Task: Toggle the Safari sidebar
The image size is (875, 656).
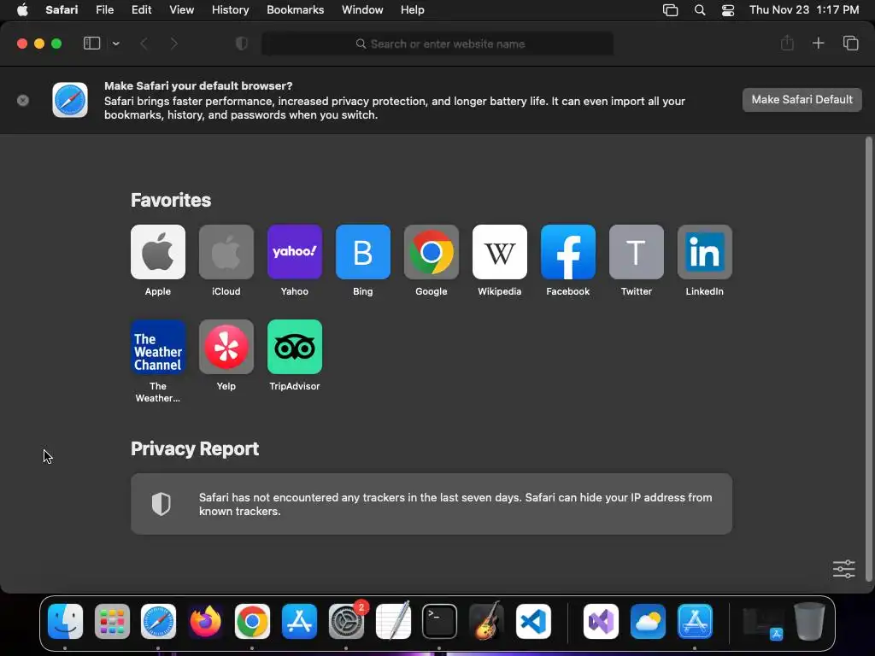Action: (x=91, y=44)
